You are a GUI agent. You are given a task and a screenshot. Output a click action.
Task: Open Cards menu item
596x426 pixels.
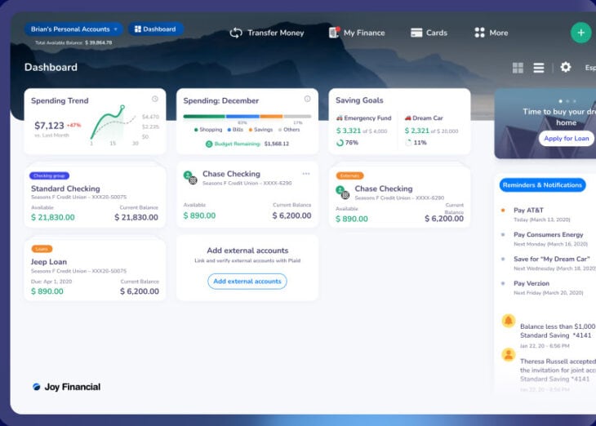coord(429,33)
